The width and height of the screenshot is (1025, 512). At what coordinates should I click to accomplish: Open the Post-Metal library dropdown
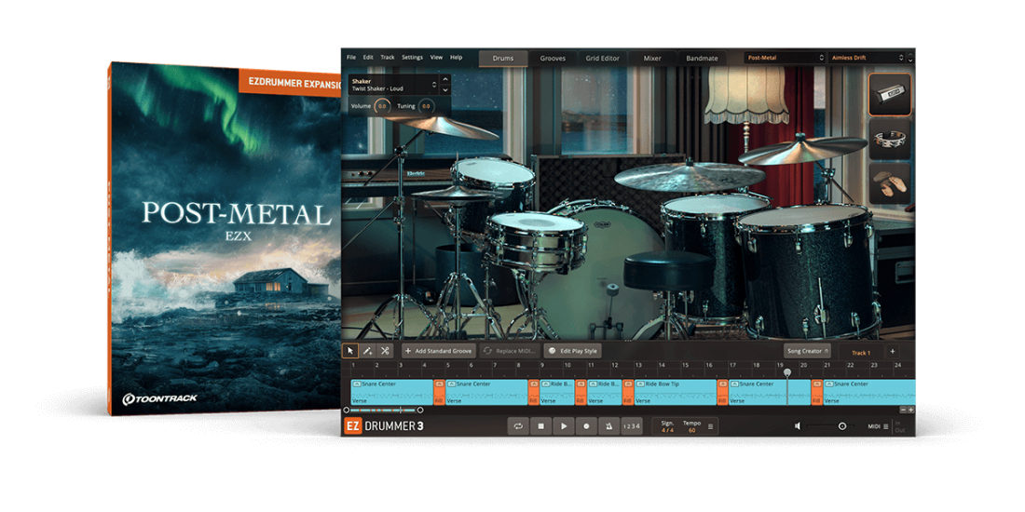785,58
